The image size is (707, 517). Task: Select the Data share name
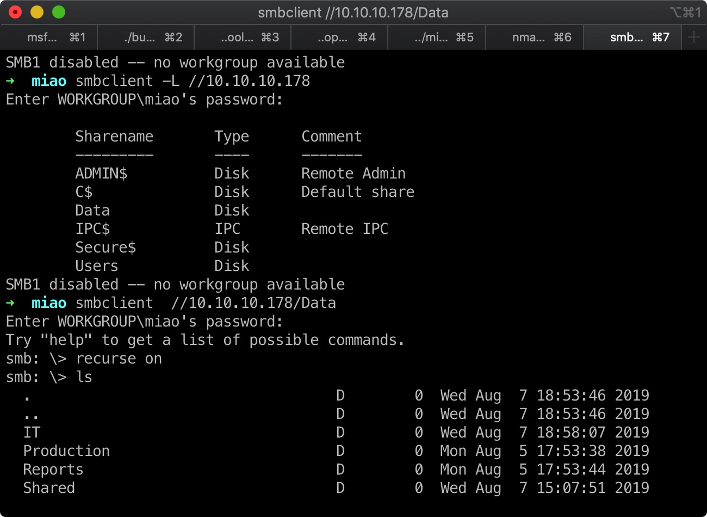pos(92,211)
